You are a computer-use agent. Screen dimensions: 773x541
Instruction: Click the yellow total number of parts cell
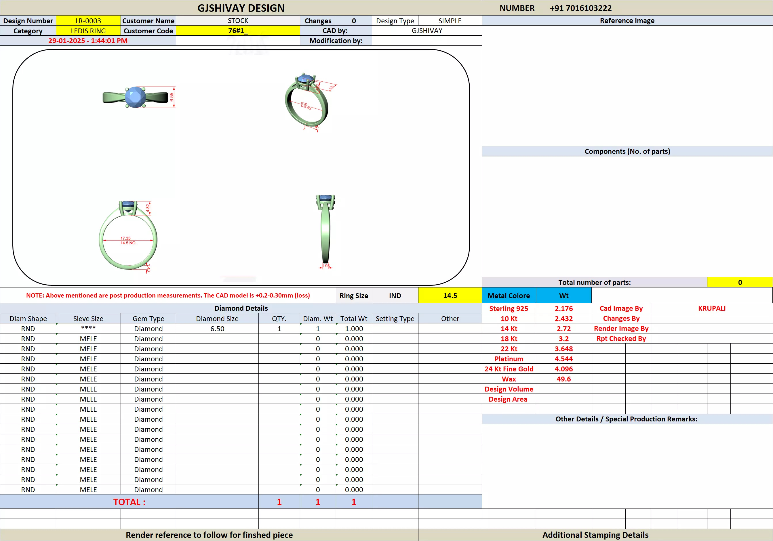[740, 283]
